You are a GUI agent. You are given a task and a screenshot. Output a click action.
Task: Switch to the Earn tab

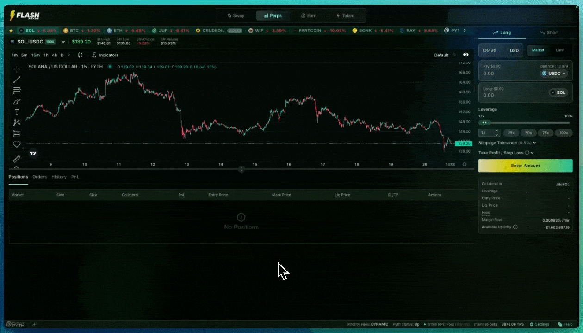coord(309,16)
